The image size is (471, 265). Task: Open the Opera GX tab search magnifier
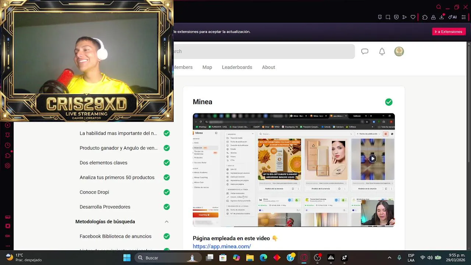tap(439, 7)
